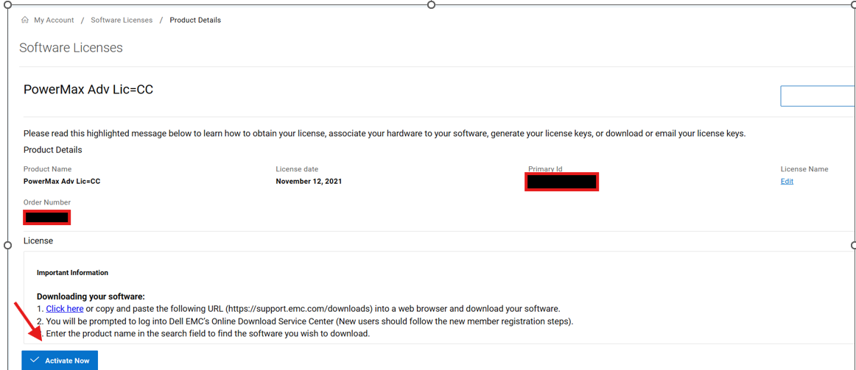Click the red arrow annotation
This screenshot has height=370, width=856.
coord(28,321)
